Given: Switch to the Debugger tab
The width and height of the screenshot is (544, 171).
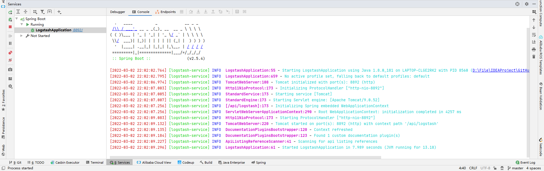Looking at the screenshot, I should (x=118, y=12).
